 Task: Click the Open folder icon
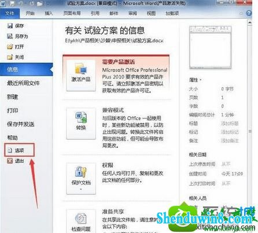coord(10,46)
